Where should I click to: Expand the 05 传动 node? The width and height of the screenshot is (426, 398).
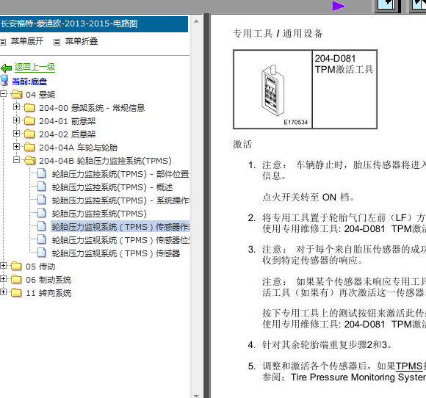click(3, 266)
